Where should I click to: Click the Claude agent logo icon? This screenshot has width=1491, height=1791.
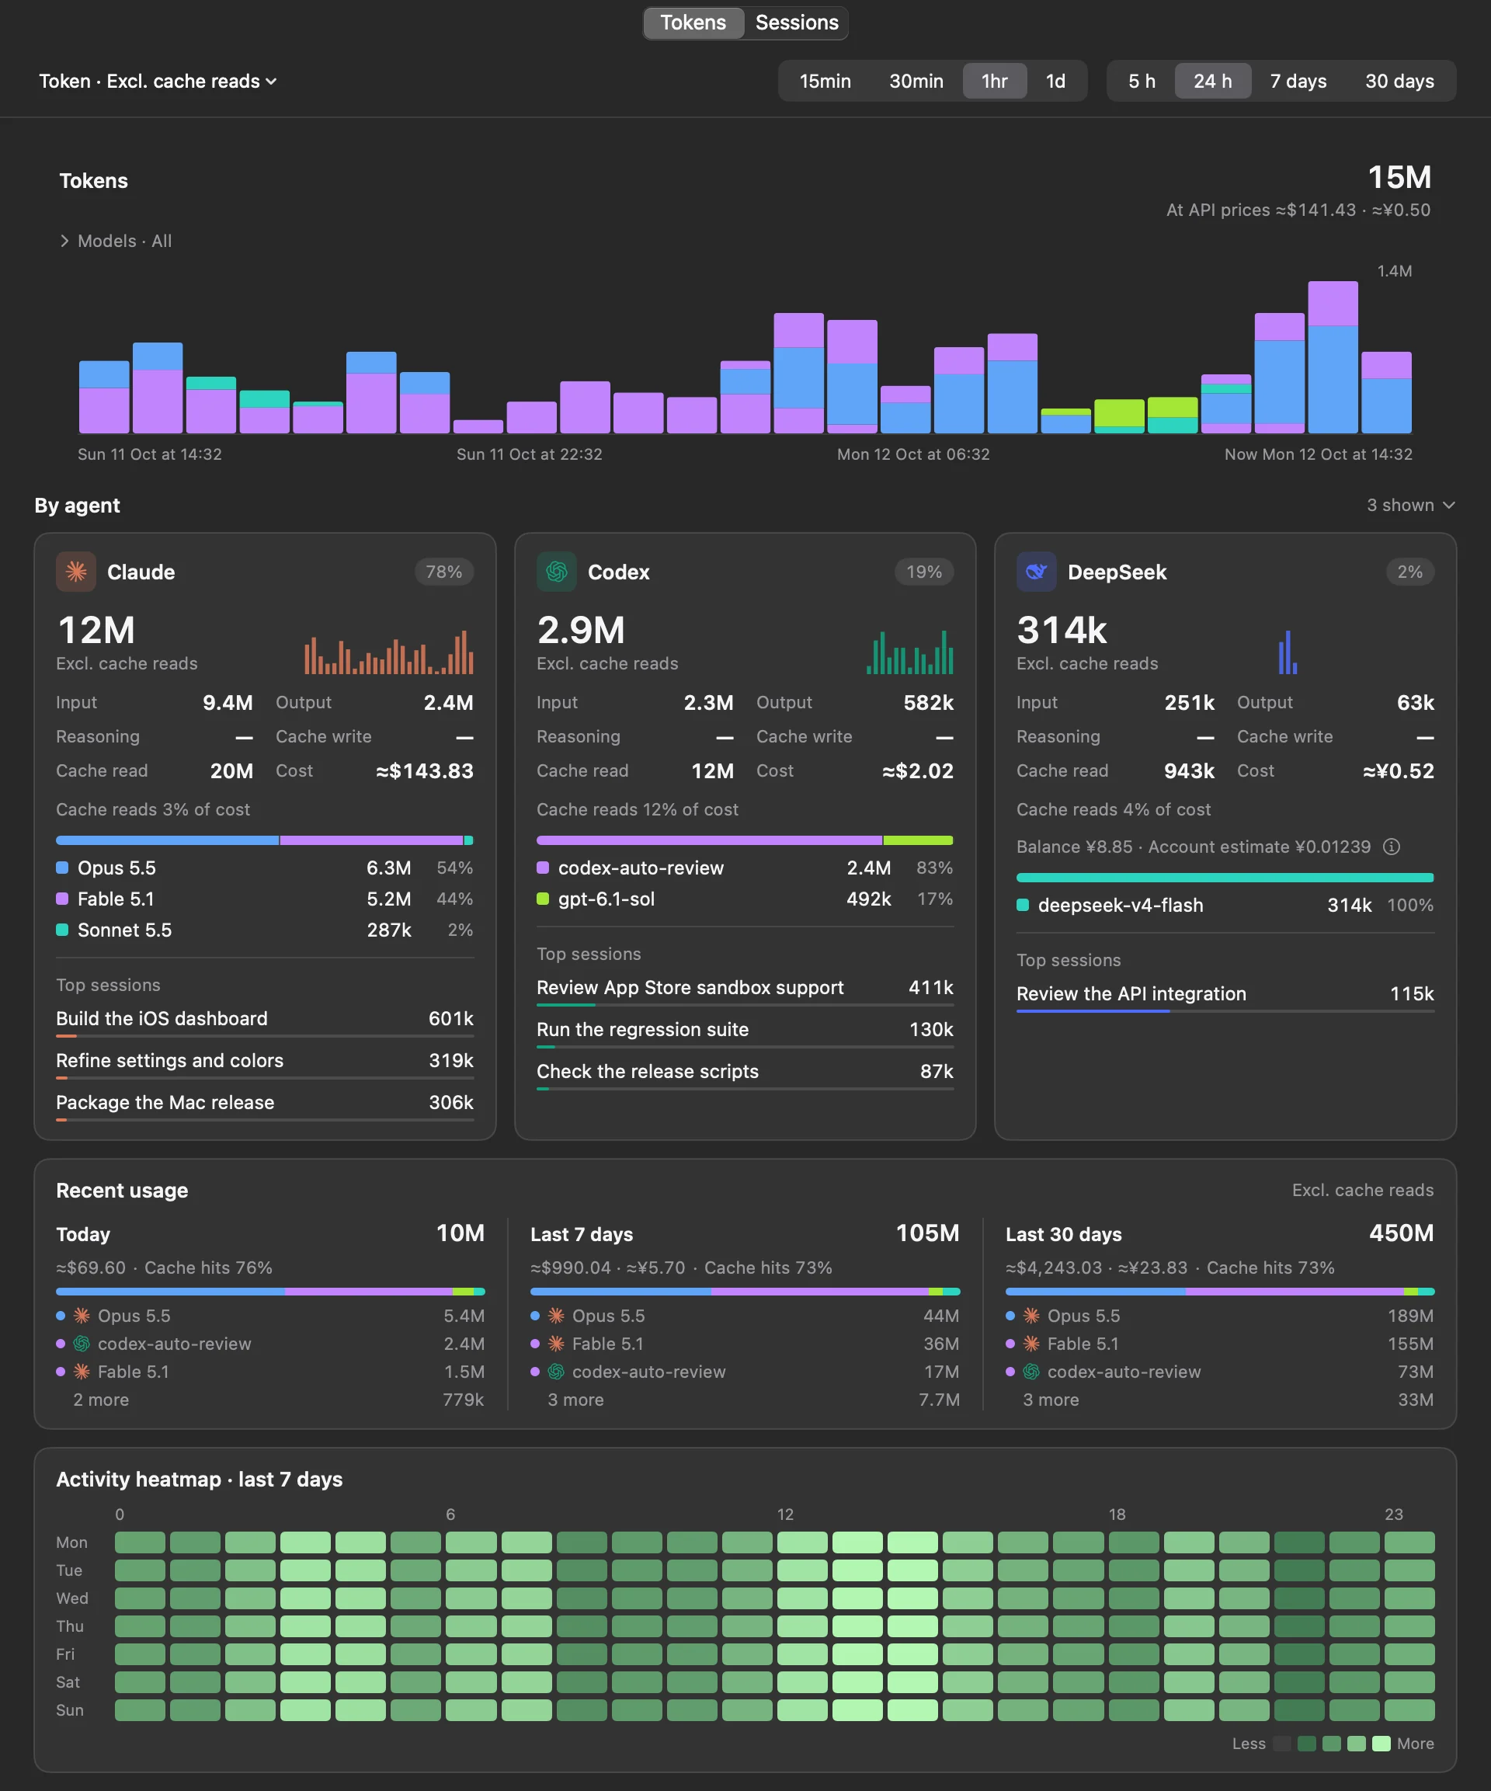pyautogui.click(x=76, y=572)
